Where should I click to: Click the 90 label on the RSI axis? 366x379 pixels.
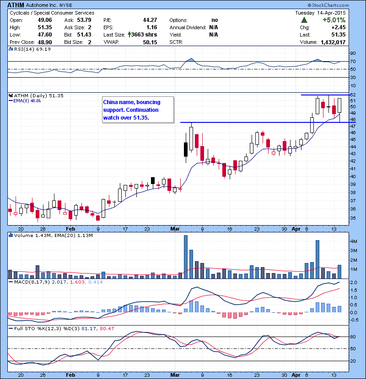(x=353, y=53)
